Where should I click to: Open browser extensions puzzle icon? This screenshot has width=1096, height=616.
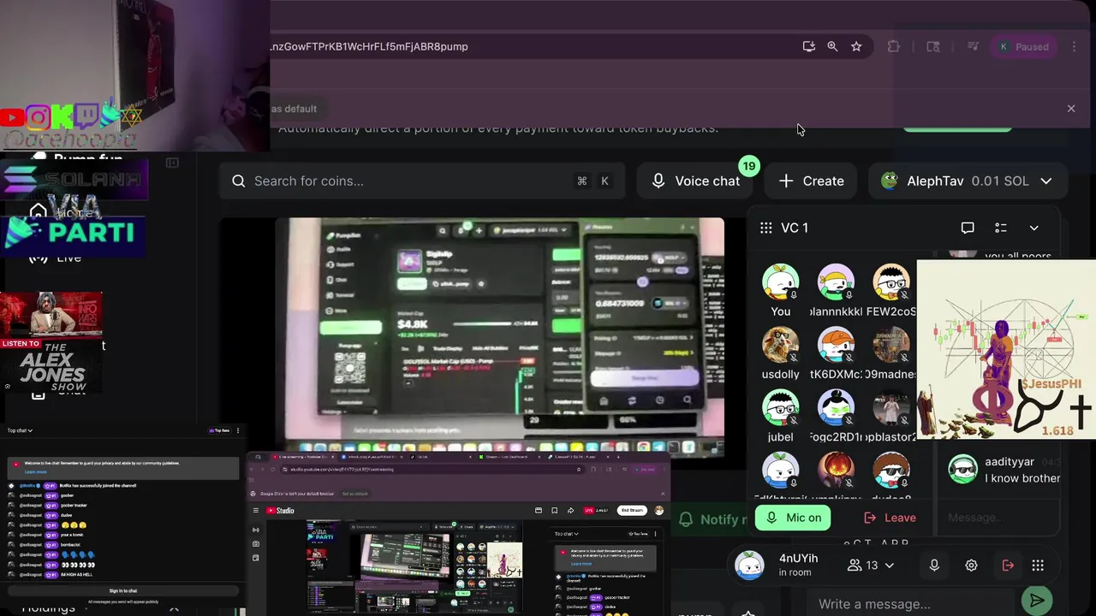(893, 46)
